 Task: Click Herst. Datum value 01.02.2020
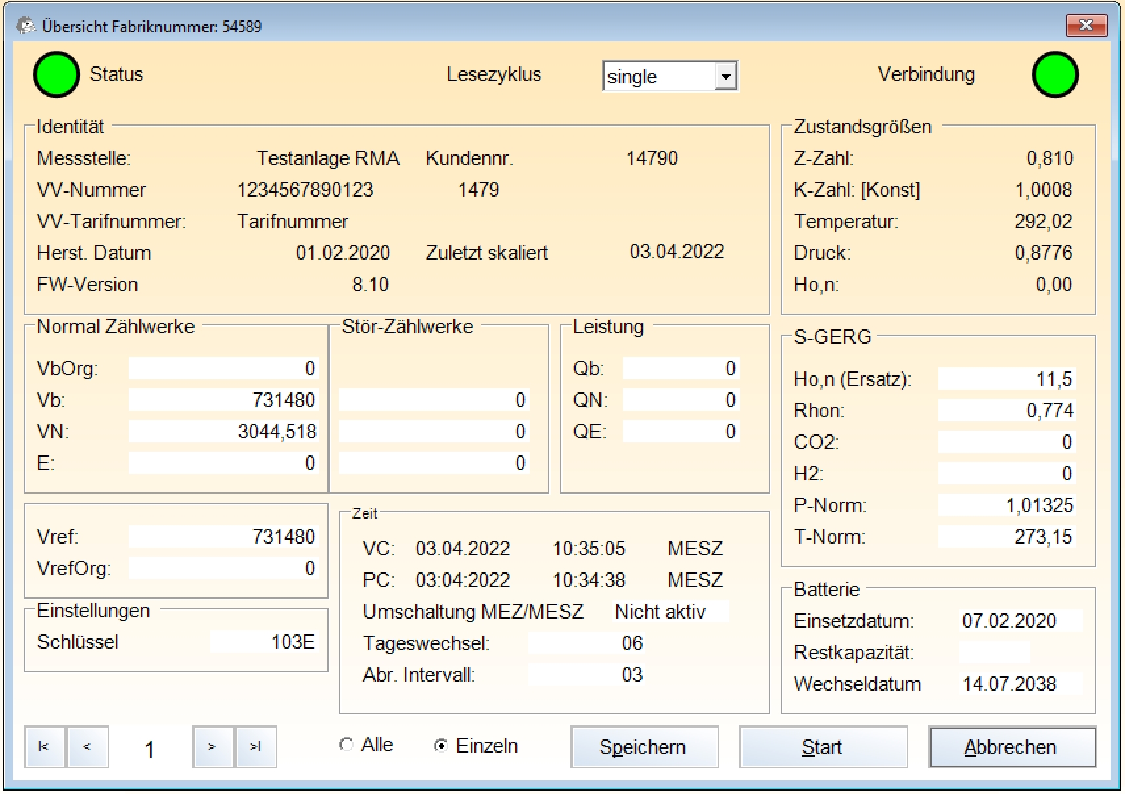(x=343, y=253)
